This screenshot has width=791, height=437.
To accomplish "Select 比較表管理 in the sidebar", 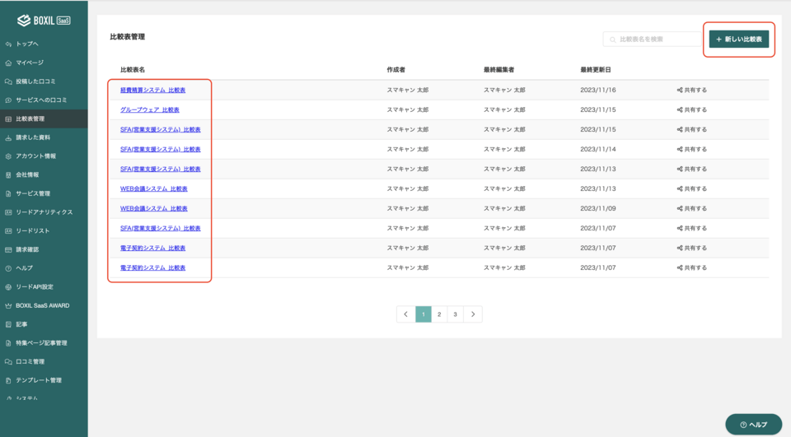I will 30,119.
